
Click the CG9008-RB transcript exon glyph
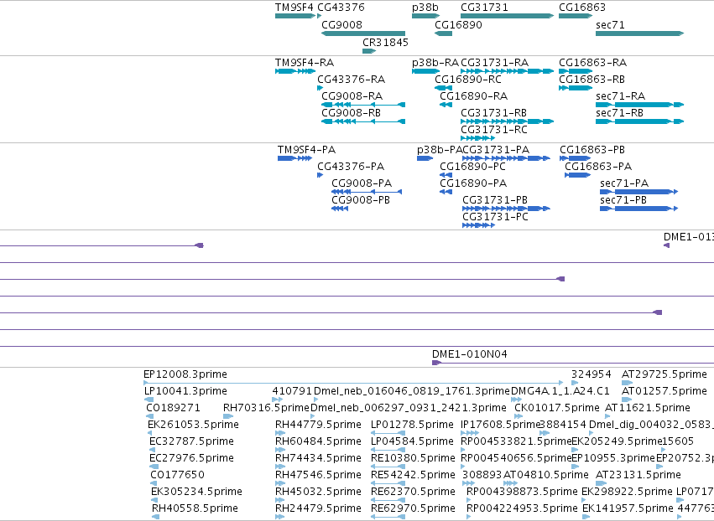click(363, 121)
